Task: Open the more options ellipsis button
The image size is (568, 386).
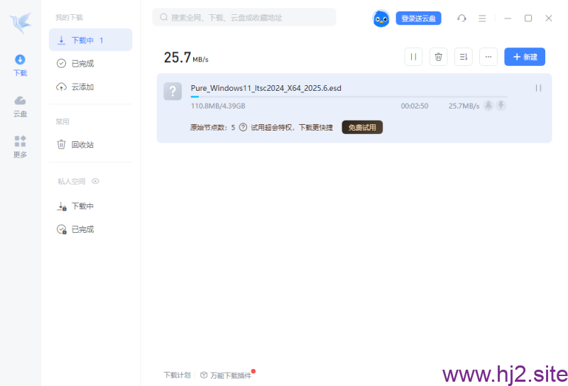Action: point(488,57)
